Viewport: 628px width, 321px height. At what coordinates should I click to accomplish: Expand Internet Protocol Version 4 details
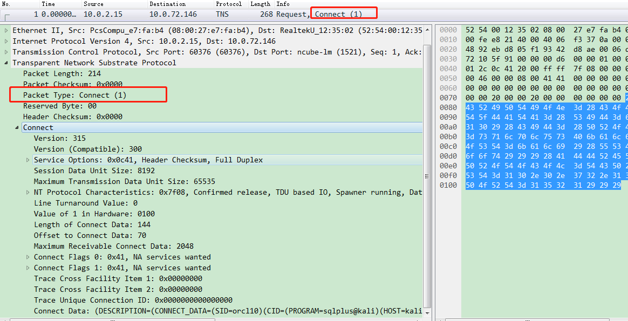click(x=5, y=41)
